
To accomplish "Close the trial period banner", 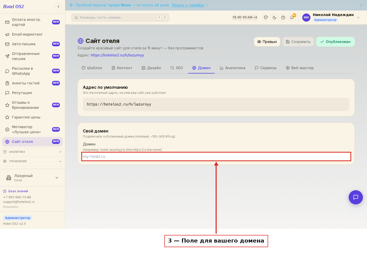I will click(x=361, y=5).
